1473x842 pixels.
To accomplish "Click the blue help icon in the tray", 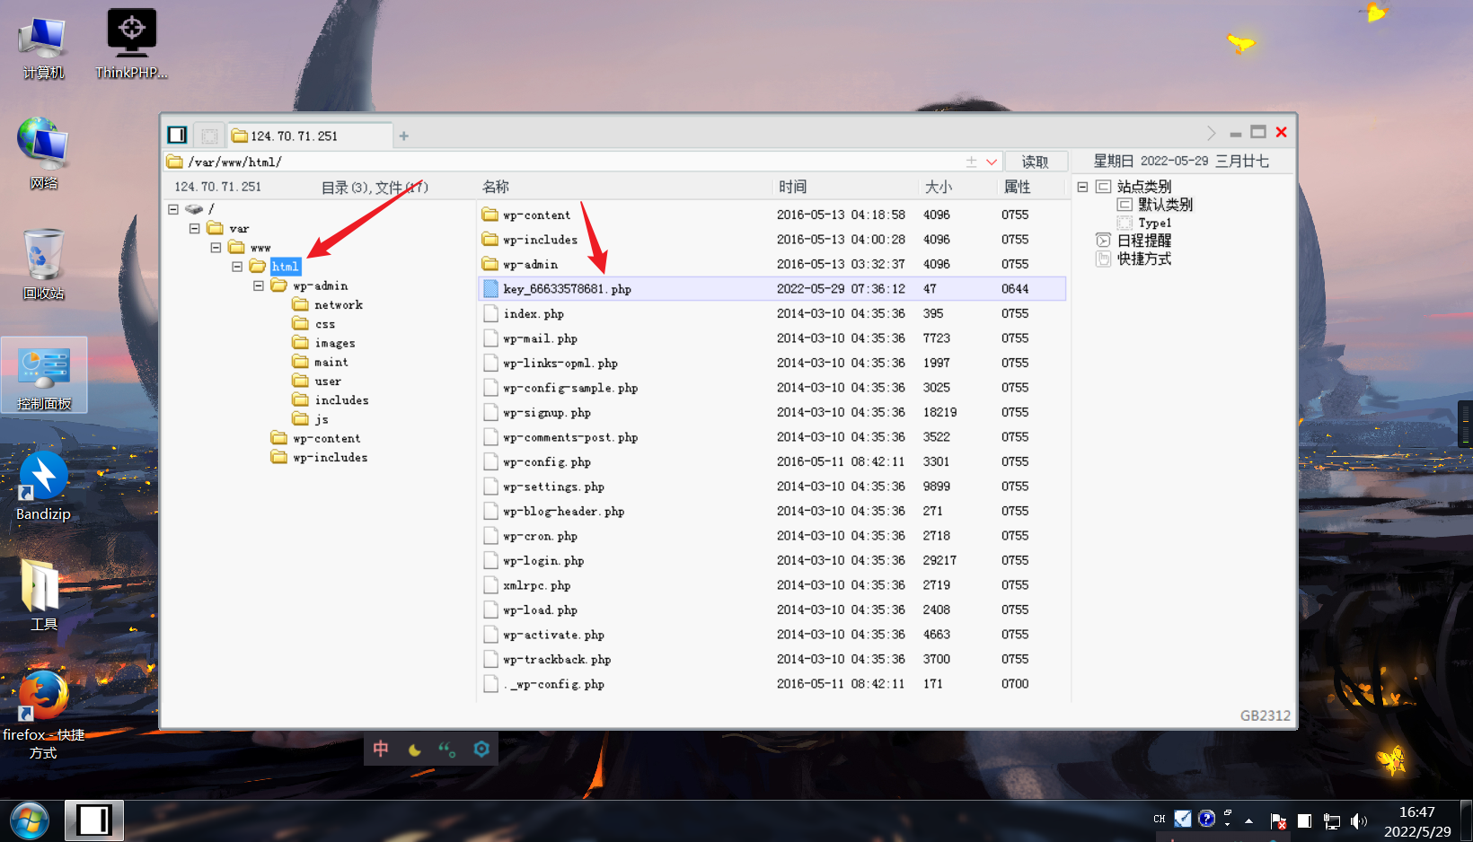I will (1206, 819).
